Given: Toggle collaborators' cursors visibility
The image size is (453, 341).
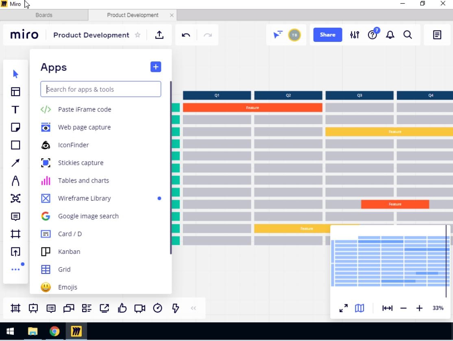Looking at the screenshot, I should 278,35.
